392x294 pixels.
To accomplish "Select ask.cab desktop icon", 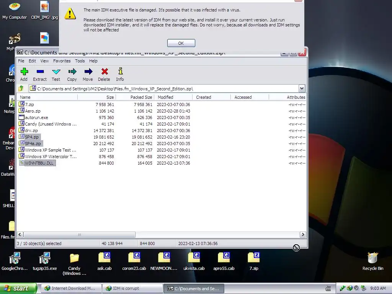I will tap(104, 261).
